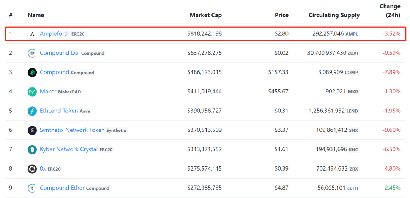Click the Compound tag next to Compound Ether
The height and width of the screenshot is (198, 410).
[x=98, y=188]
